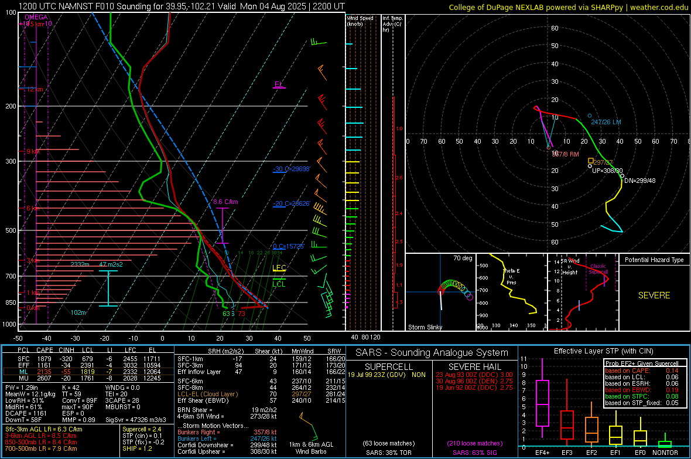Screen dimensions: 691x459
Task: Click the 3-6km AGL LR = 8.5 C/km line
Action: click(40, 436)
